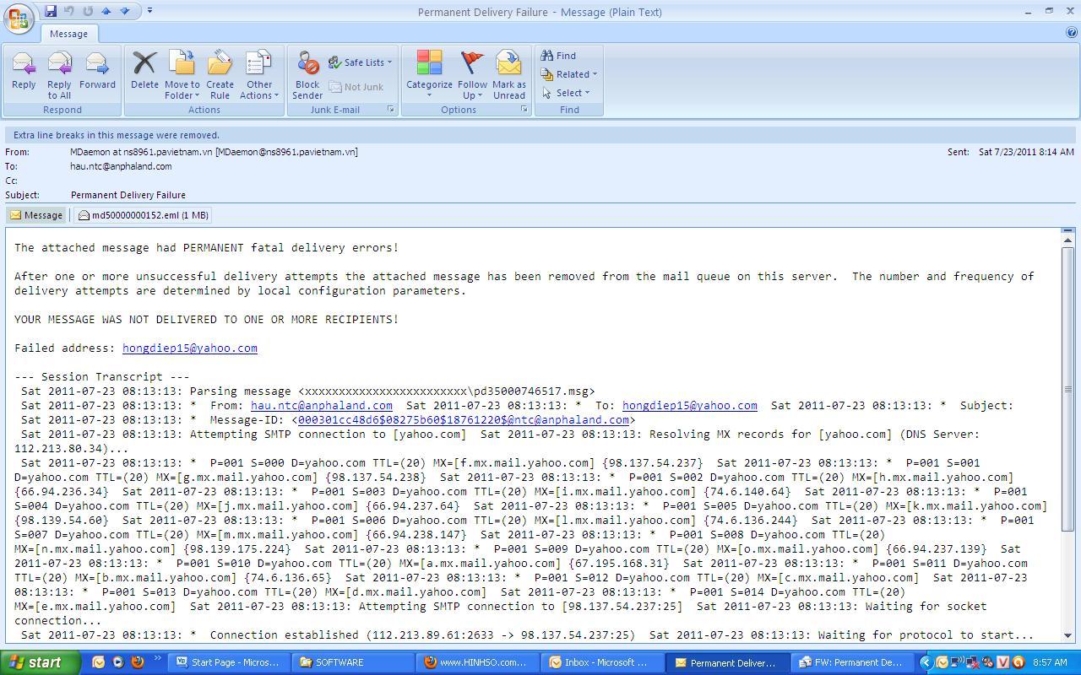This screenshot has width=1081, height=675.
Task: Open Options group dialog launcher
Action: (524, 110)
